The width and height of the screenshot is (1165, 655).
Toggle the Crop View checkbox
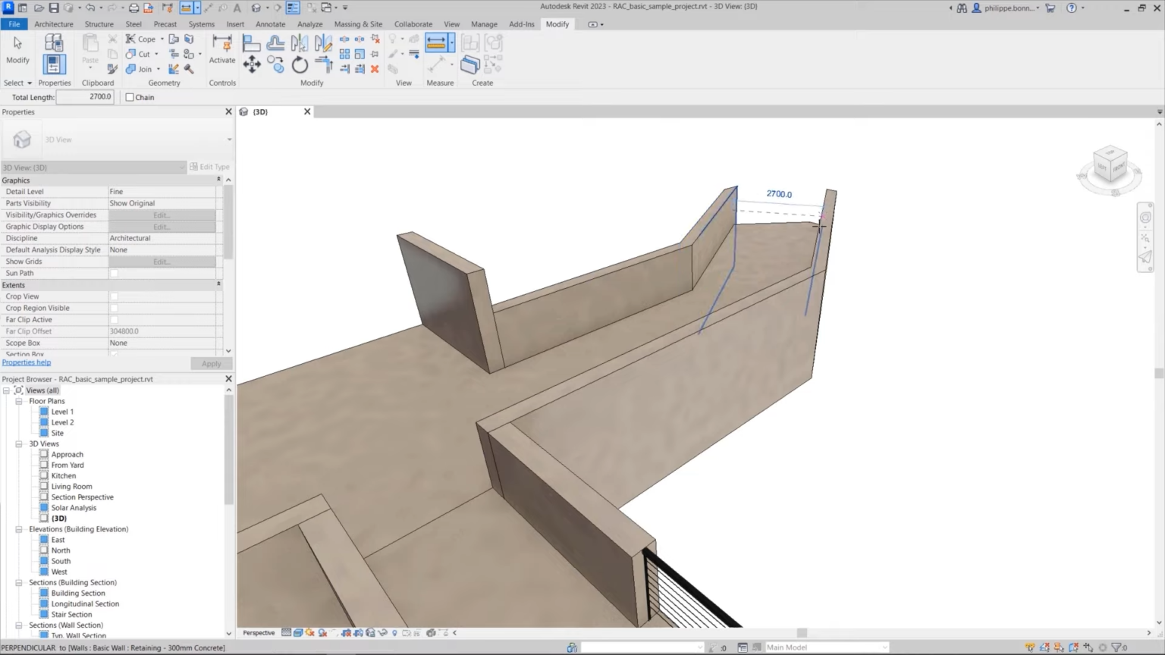click(x=114, y=296)
